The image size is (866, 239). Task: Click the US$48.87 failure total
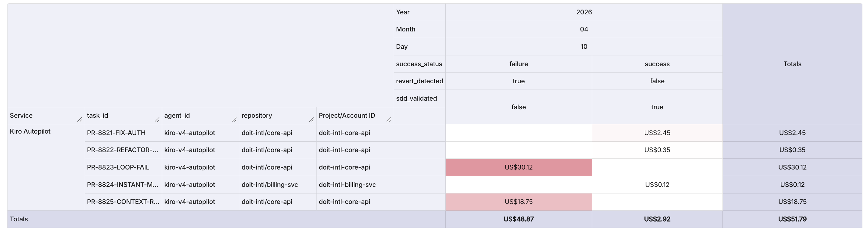[x=519, y=219]
